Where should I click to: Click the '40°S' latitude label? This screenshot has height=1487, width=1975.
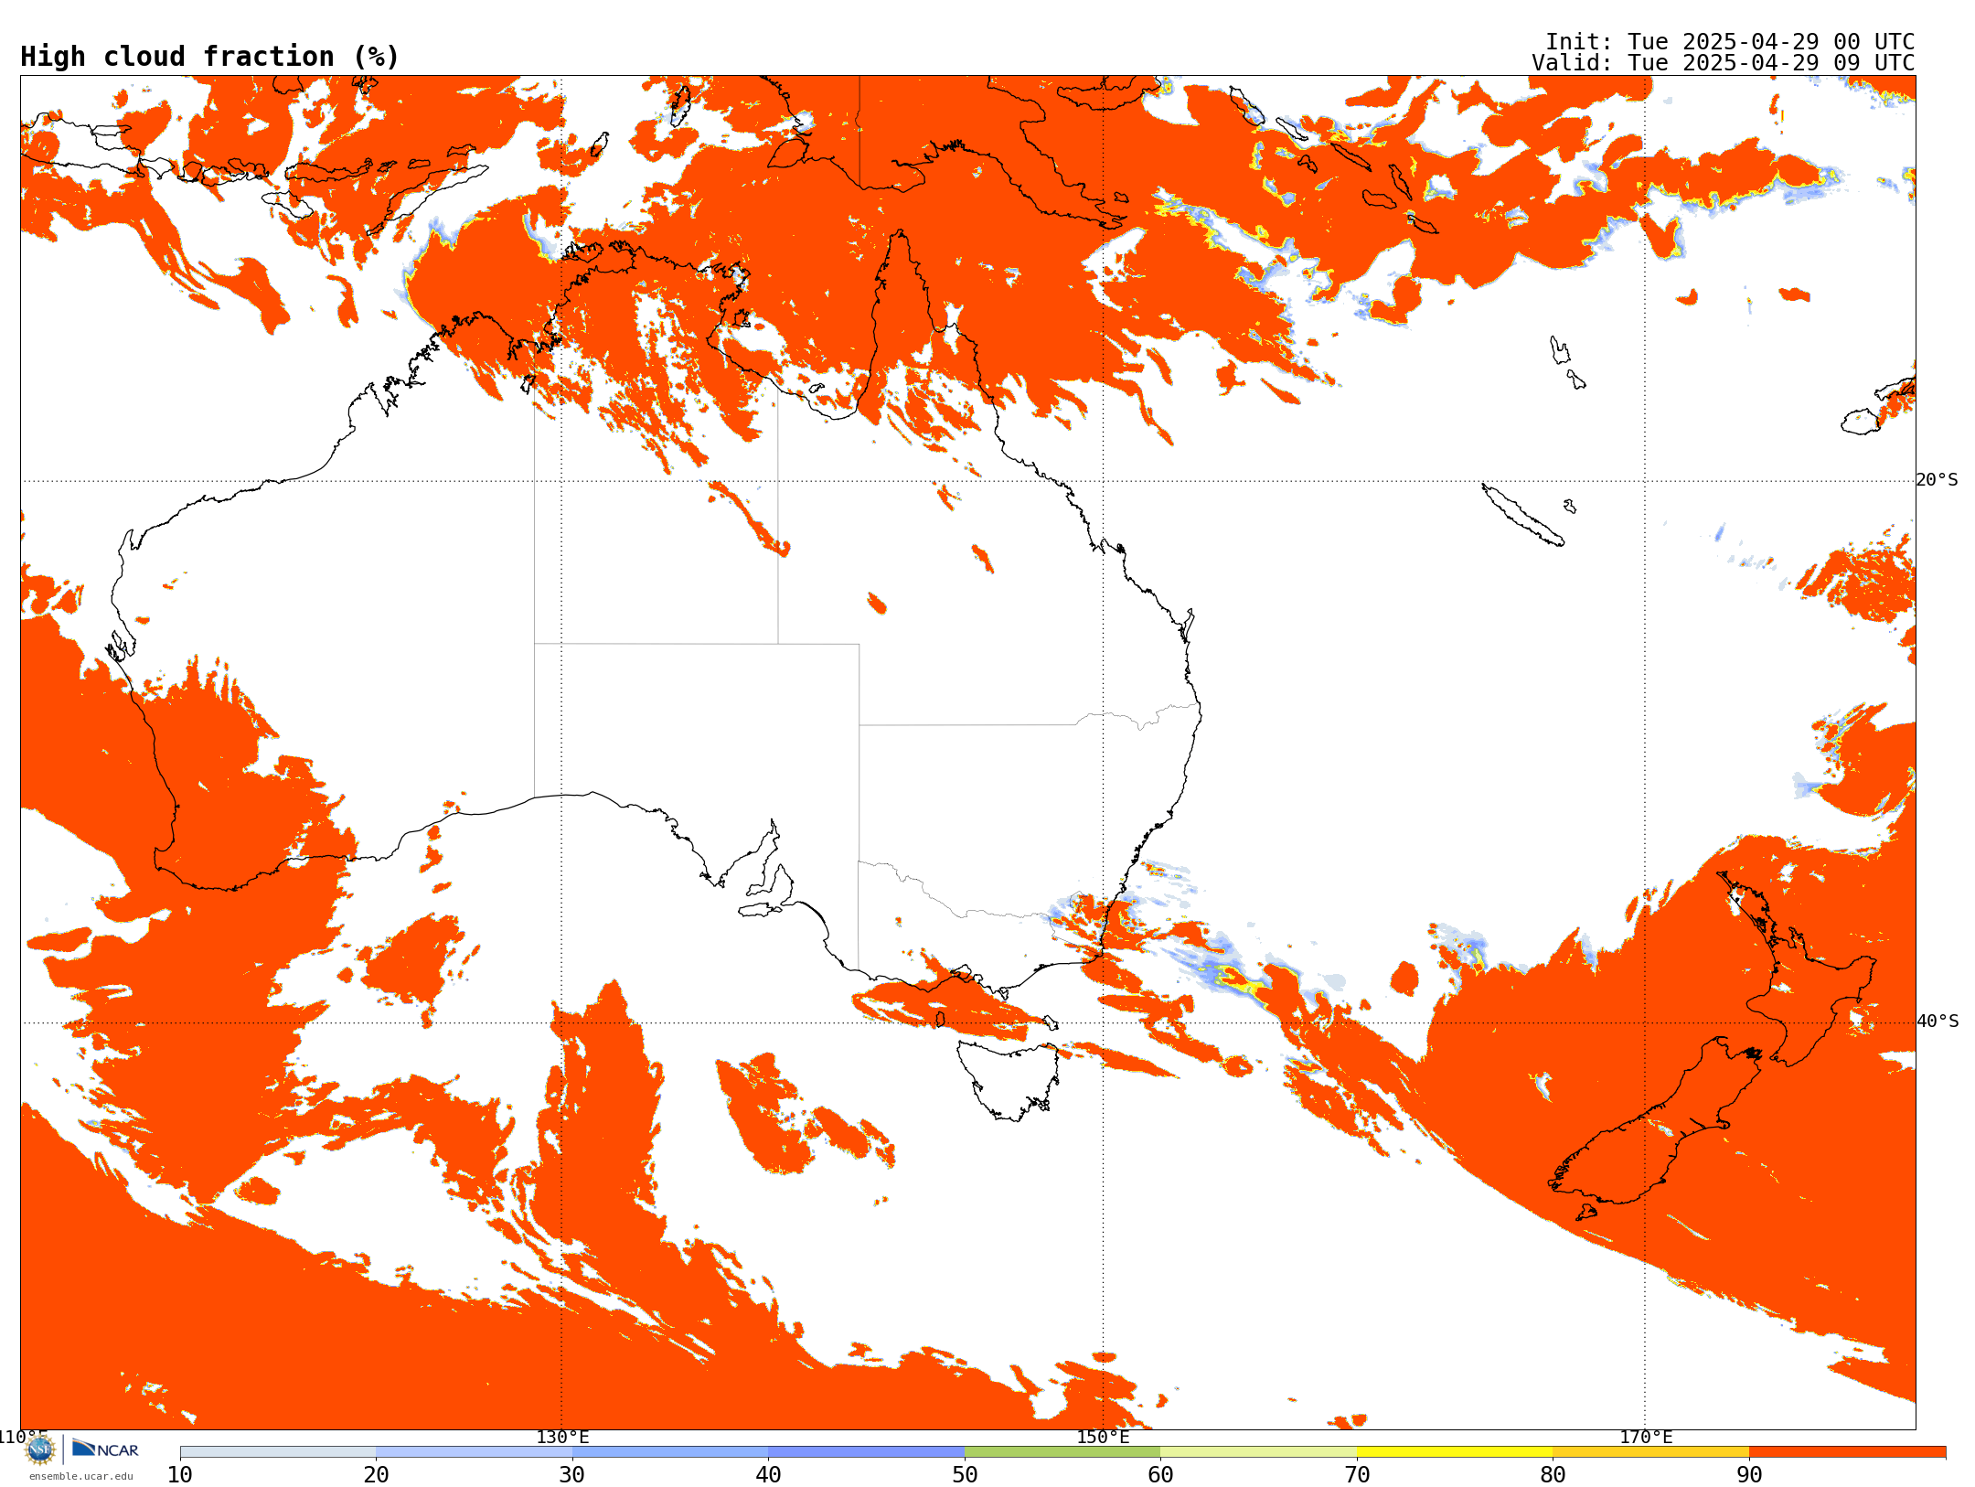tap(1938, 1022)
